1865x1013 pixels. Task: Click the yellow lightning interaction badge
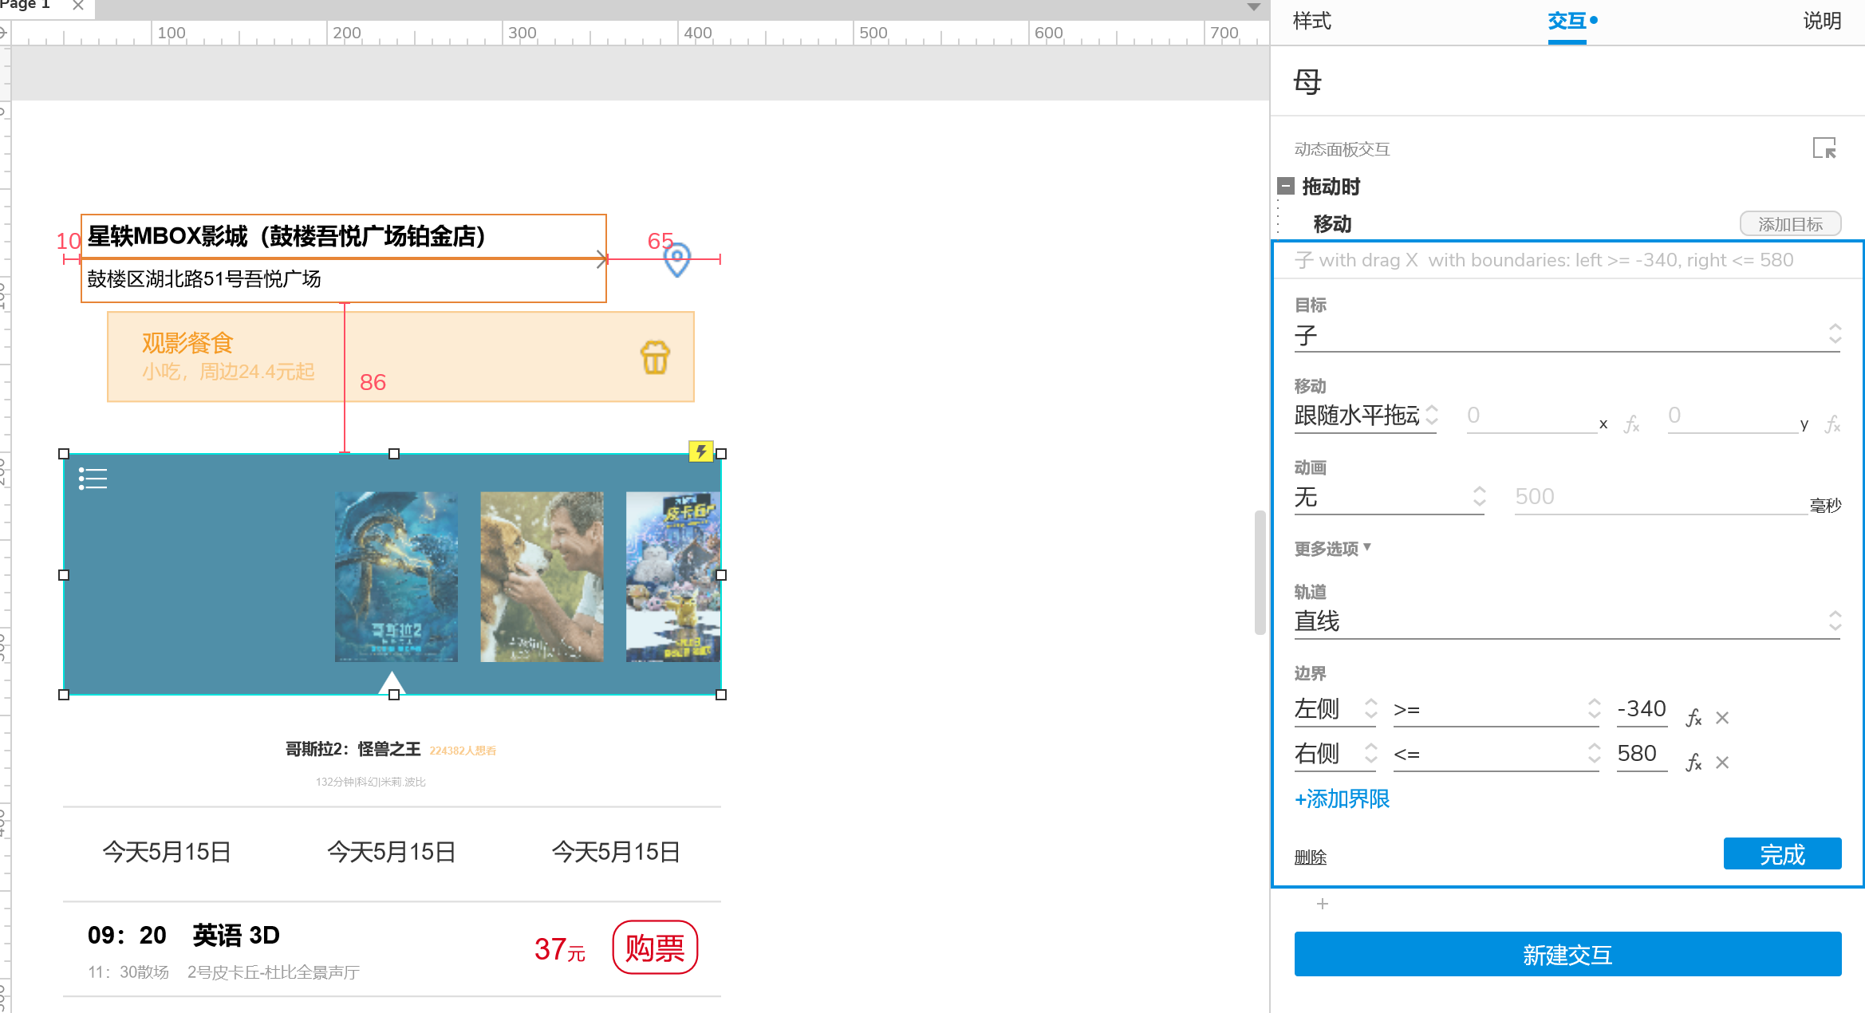(700, 452)
